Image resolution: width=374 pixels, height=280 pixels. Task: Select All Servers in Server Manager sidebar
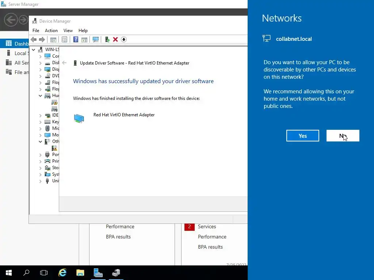pyautogui.click(x=14, y=63)
